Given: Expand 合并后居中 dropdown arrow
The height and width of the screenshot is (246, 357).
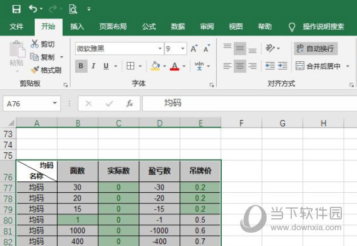Looking at the screenshot, I should click(348, 66).
